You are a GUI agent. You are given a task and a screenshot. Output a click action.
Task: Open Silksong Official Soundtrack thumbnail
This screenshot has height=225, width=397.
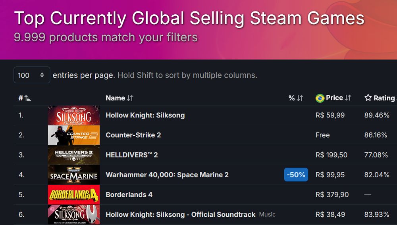click(74, 215)
